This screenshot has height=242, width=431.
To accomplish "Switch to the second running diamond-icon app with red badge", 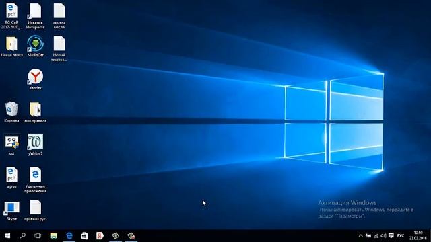I will coord(131,236).
